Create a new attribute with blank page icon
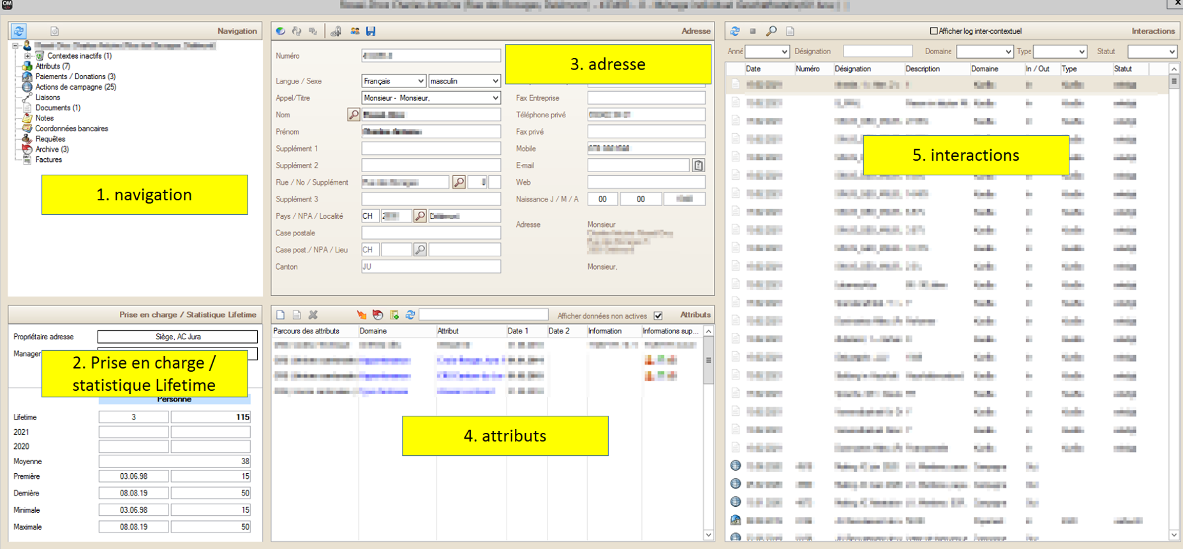The width and height of the screenshot is (1183, 549). pyautogui.click(x=280, y=315)
